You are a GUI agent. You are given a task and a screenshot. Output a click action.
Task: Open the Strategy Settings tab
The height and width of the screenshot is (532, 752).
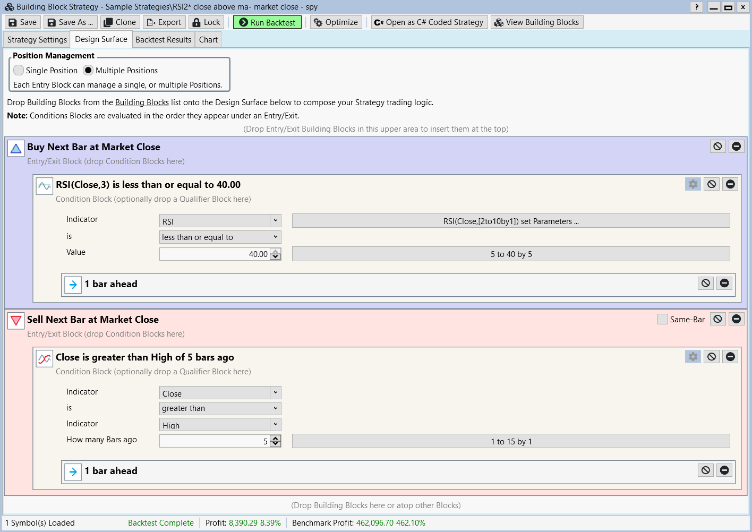tap(37, 40)
